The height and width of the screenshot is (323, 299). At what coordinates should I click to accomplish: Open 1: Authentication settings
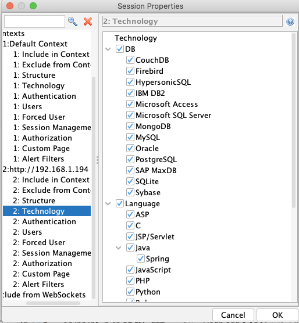(x=45, y=96)
